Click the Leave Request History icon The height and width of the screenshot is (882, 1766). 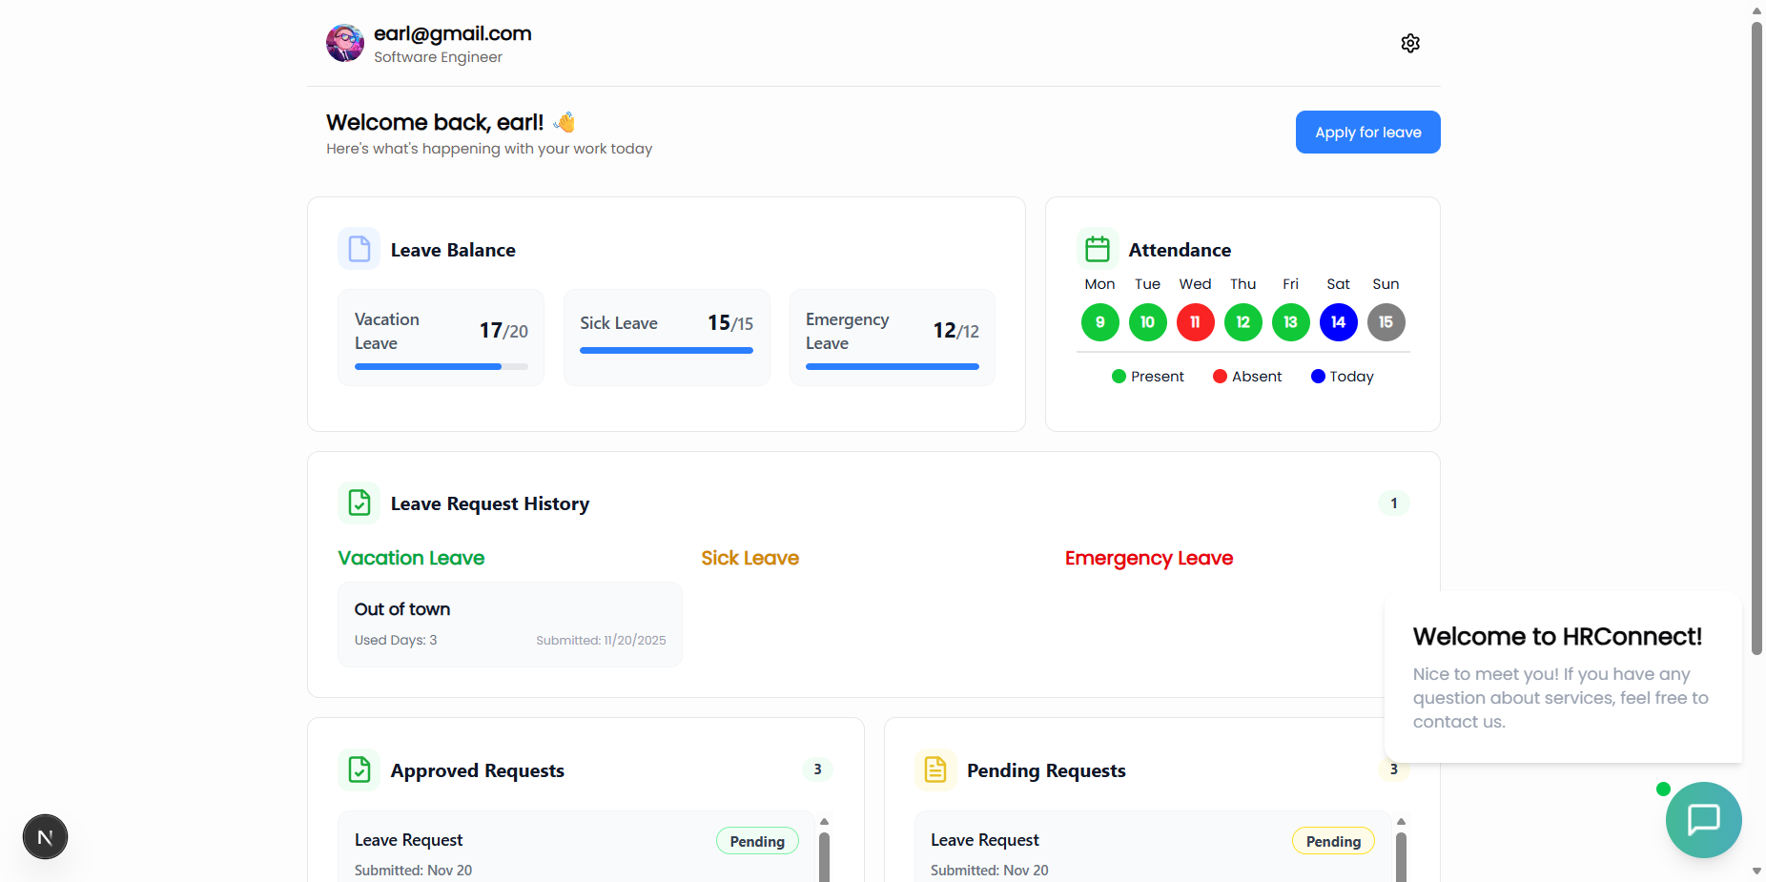click(x=359, y=503)
